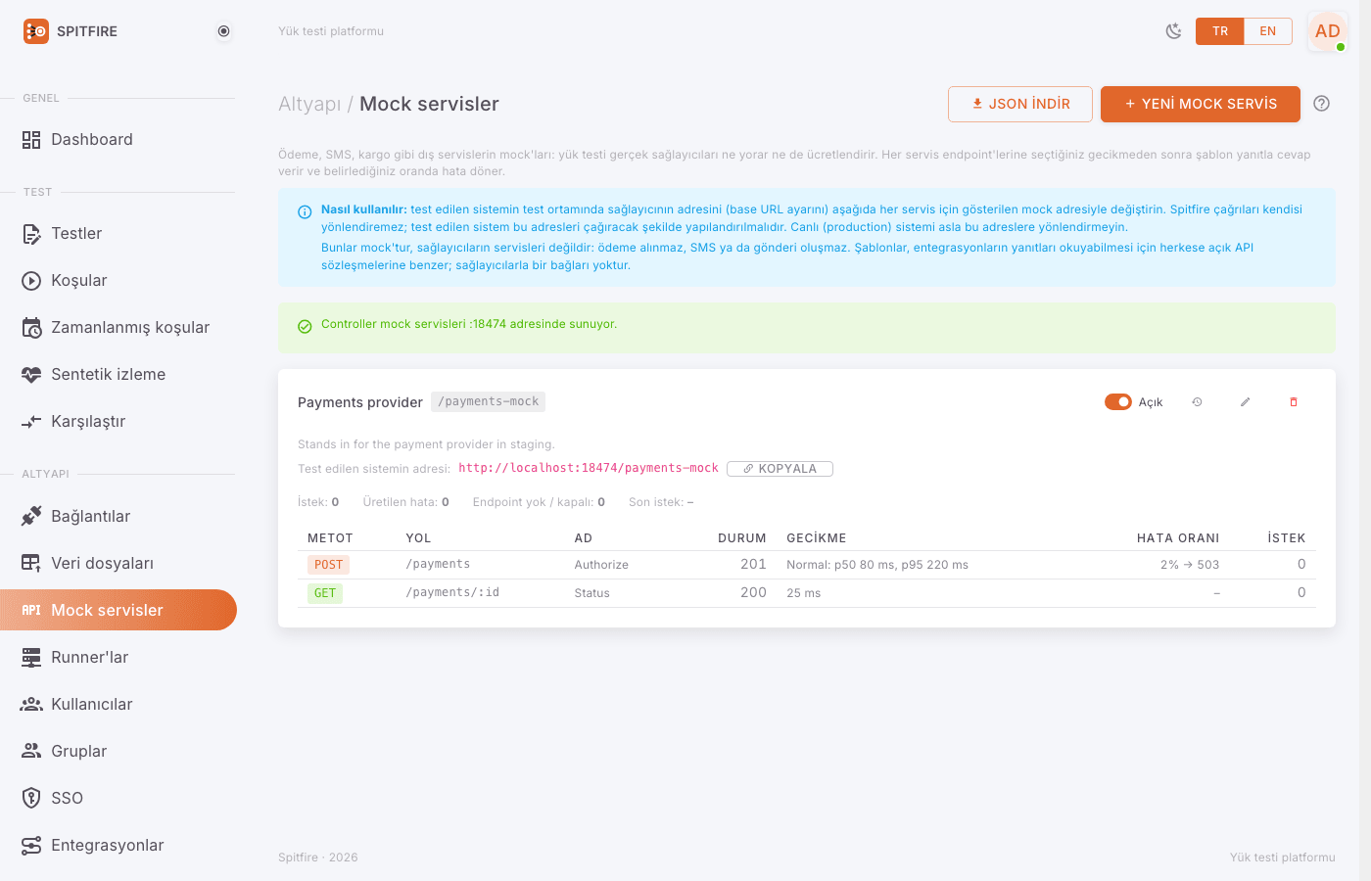This screenshot has width=1371, height=881.
Task: Click the JSON İNDİR button
Action: point(1020,104)
